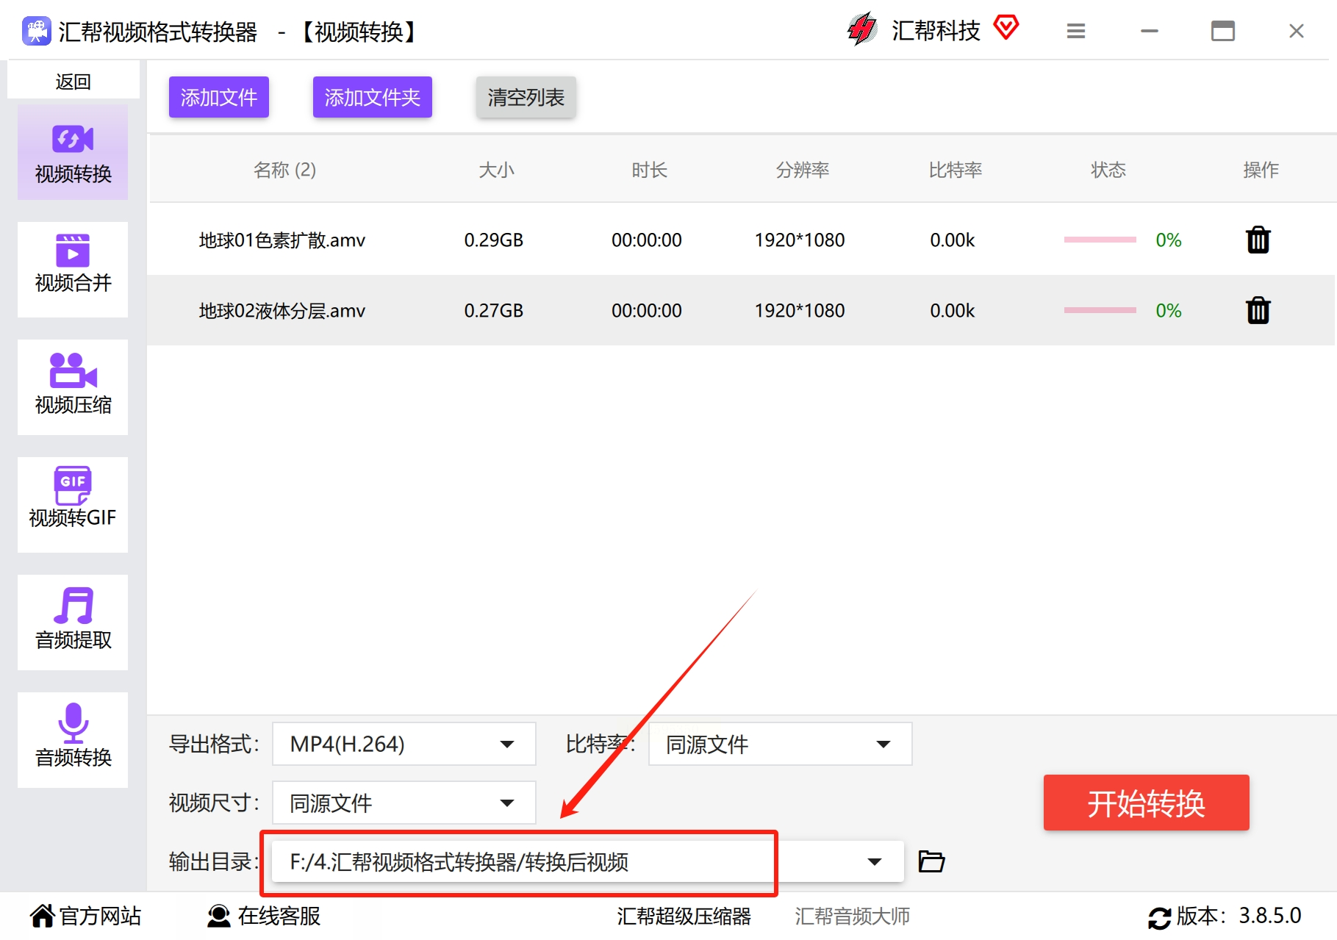Start conversion with 开始转换 button
This screenshot has width=1337, height=940.
point(1146,803)
